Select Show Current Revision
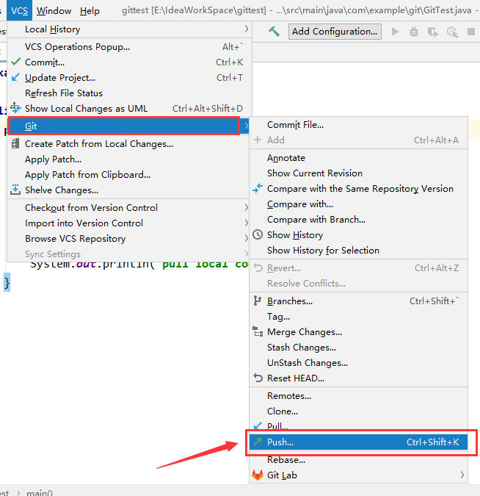The height and width of the screenshot is (496, 480). (358, 173)
